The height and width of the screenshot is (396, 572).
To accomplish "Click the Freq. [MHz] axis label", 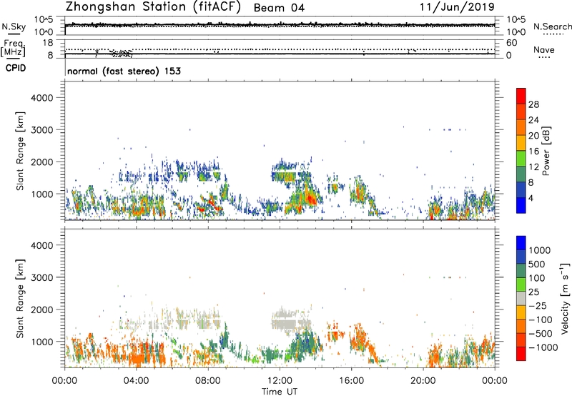I will [x=14, y=49].
